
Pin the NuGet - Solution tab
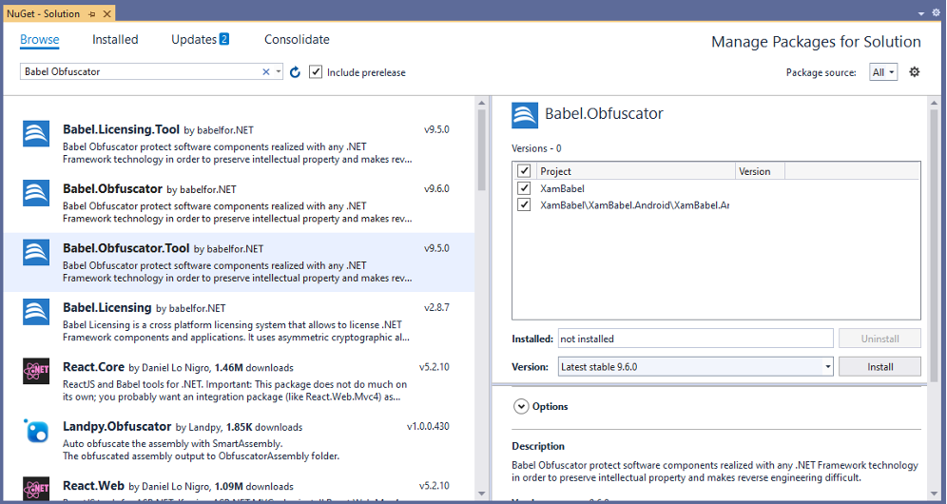pyautogui.click(x=92, y=14)
